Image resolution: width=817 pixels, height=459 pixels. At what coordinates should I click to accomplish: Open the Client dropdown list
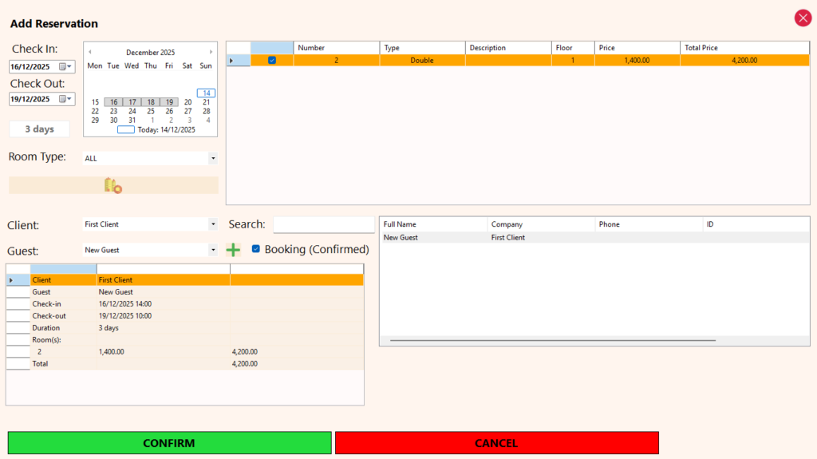(212, 224)
